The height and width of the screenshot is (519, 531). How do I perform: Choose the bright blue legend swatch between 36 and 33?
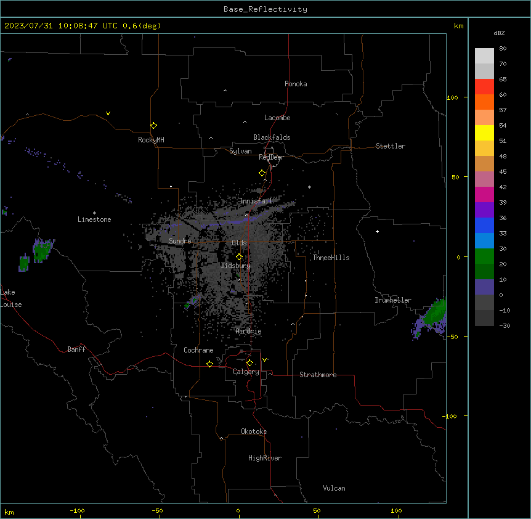point(484,225)
